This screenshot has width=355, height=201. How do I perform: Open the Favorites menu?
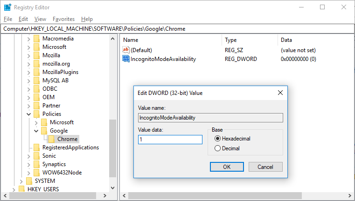pos(63,19)
